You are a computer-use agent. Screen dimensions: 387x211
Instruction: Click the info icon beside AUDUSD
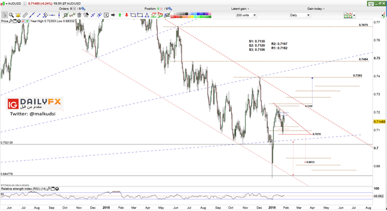click(25, 4)
